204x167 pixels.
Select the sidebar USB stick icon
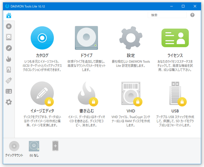9,80
